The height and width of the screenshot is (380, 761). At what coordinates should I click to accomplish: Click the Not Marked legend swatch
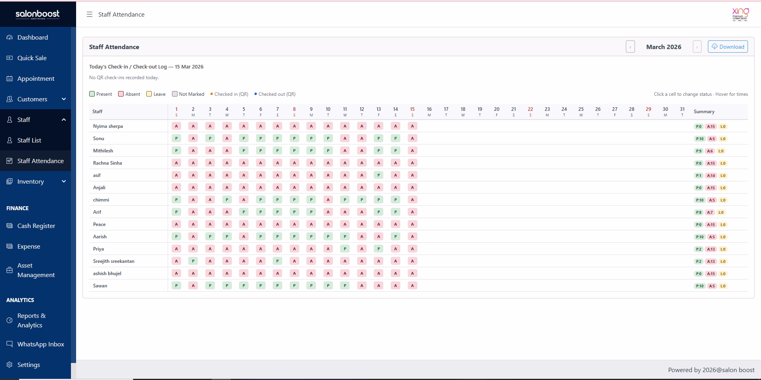click(174, 94)
